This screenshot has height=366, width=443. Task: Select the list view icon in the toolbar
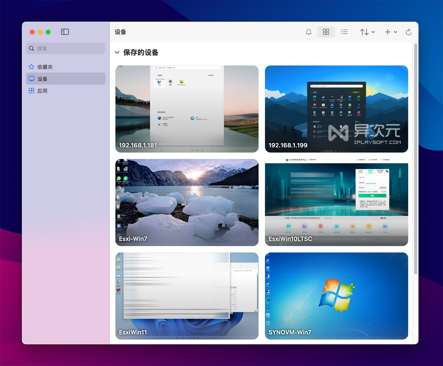[x=344, y=32]
